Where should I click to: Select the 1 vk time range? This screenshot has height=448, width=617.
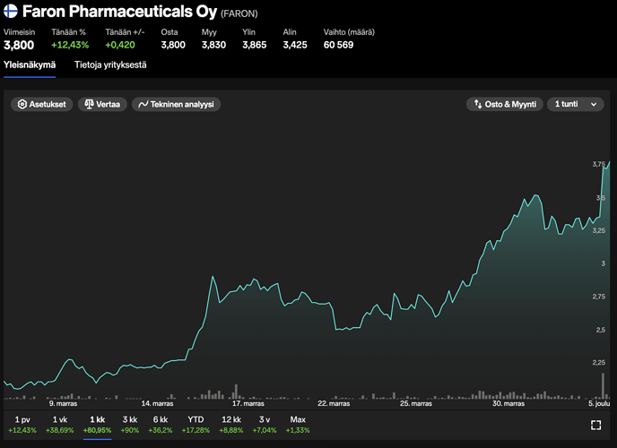click(x=60, y=425)
